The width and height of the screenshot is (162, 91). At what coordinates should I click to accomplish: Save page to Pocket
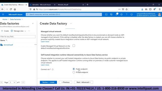coord(123,9)
